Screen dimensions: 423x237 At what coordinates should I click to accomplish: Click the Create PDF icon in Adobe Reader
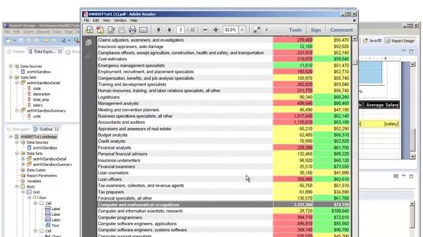89,30
